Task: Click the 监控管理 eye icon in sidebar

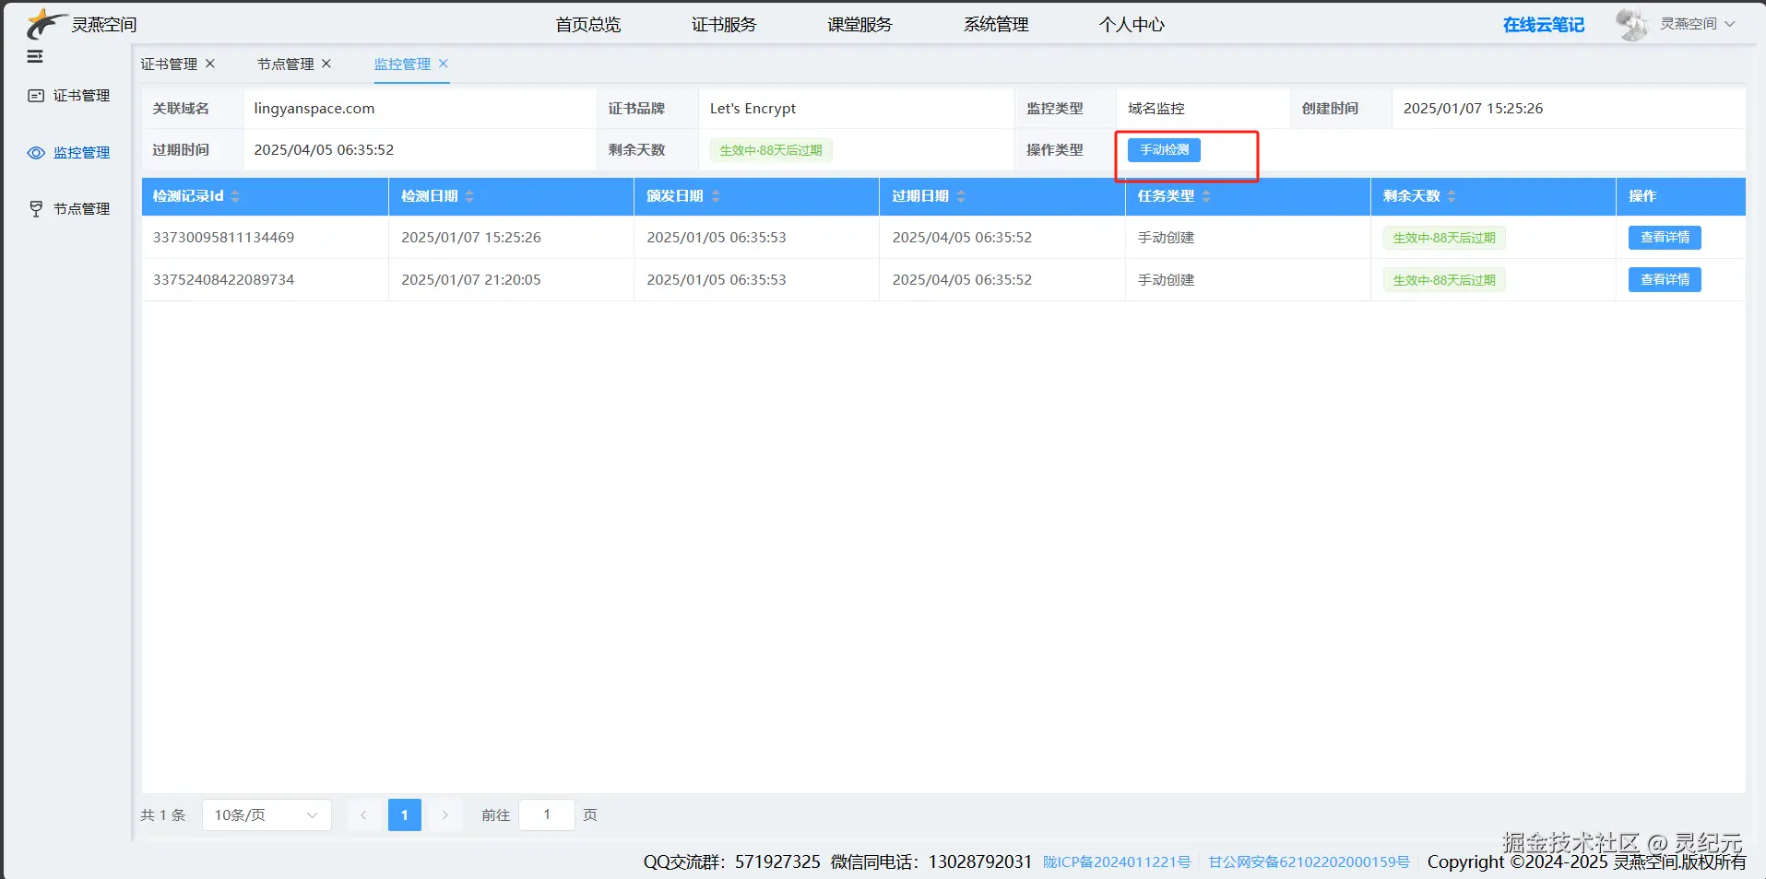Action: [36, 153]
